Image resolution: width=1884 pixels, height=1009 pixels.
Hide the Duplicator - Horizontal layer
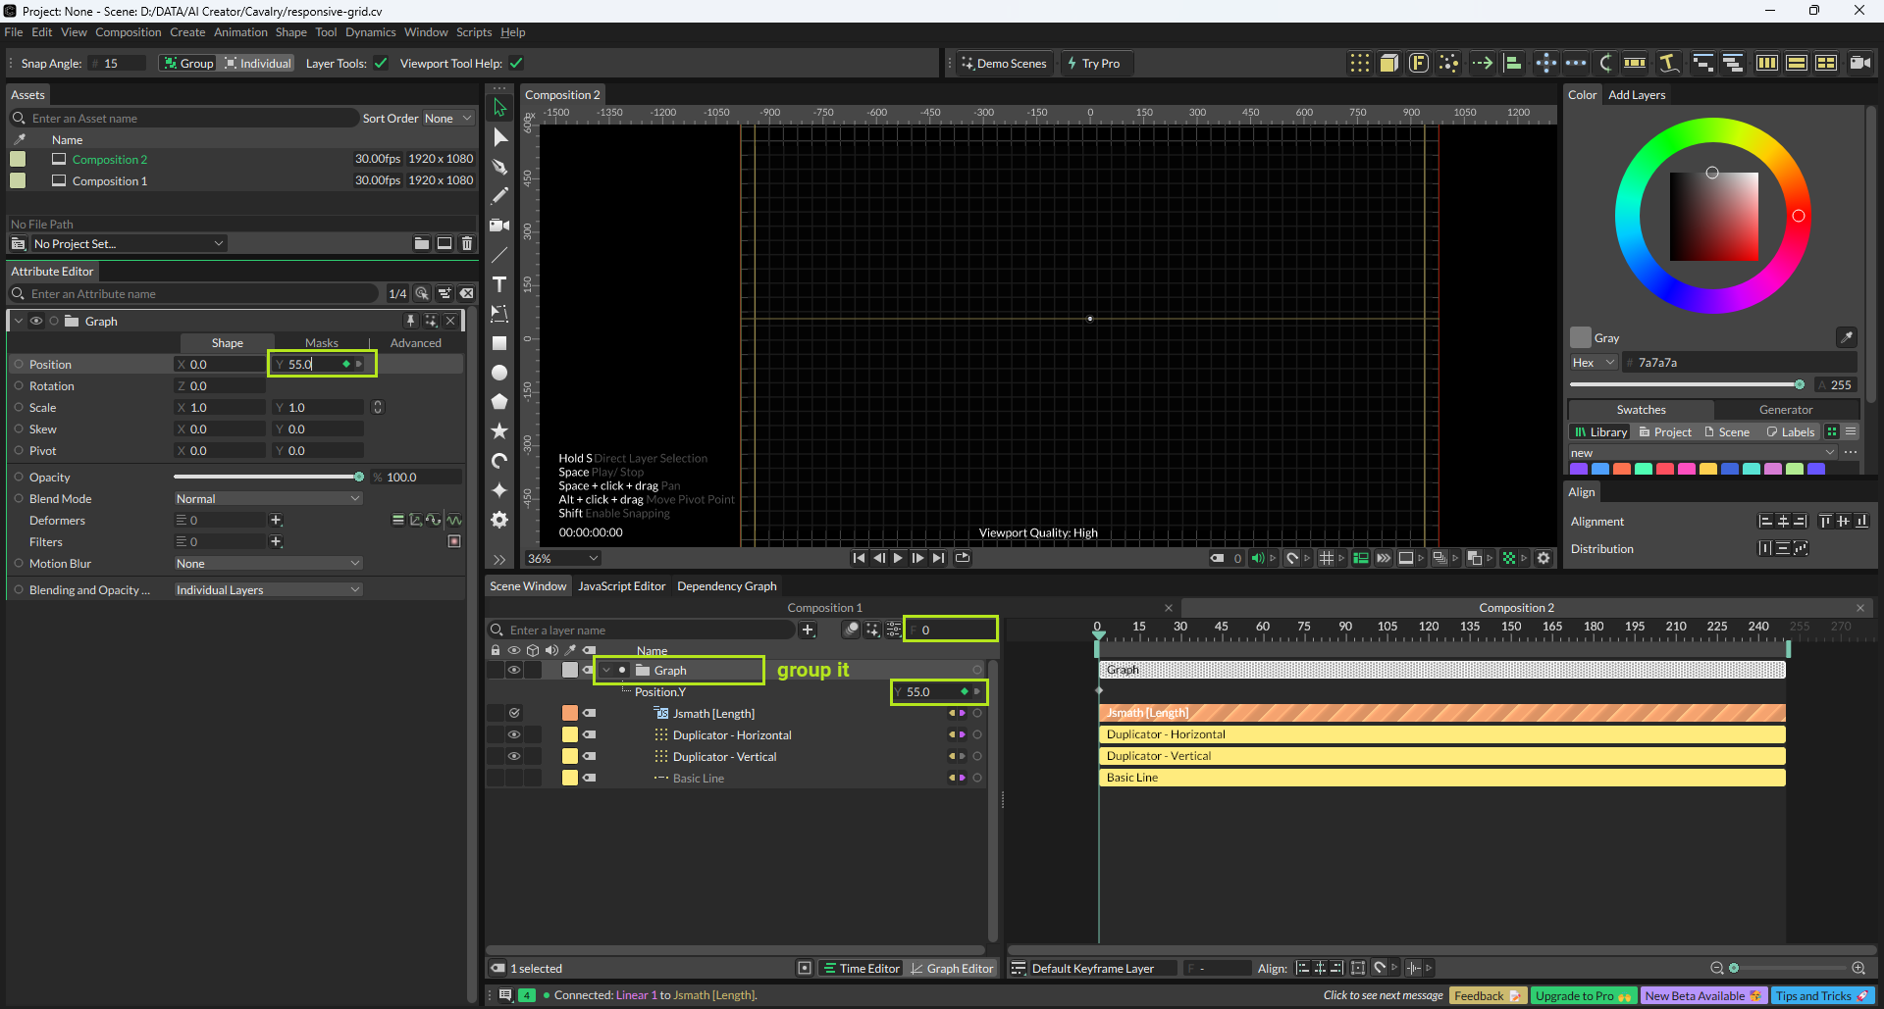(x=513, y=734)
